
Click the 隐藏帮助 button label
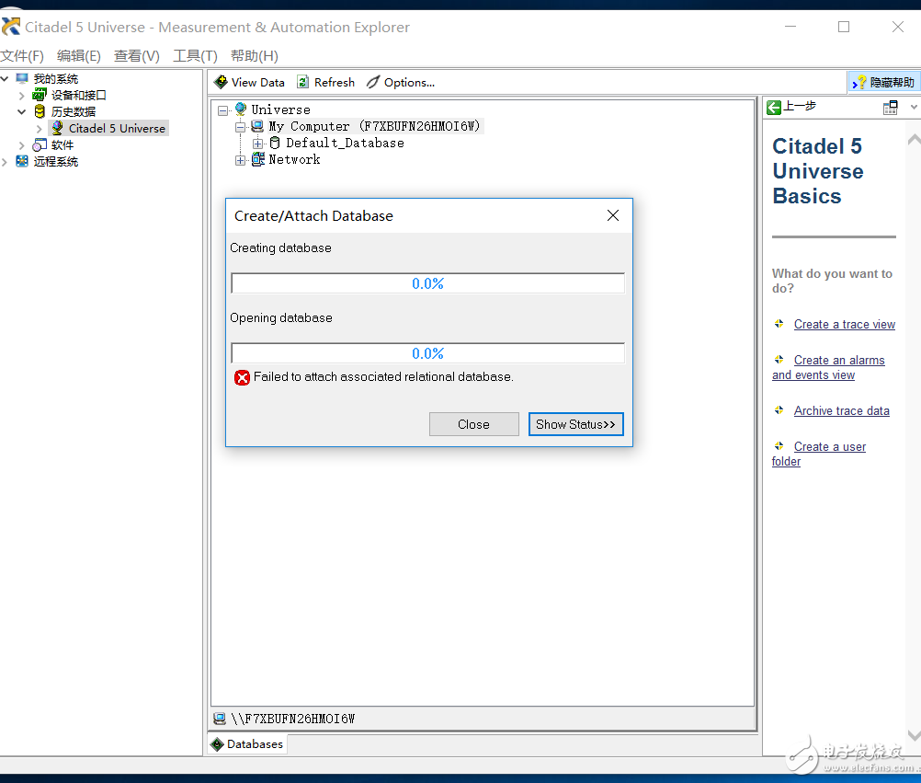(x=892, y=82)
